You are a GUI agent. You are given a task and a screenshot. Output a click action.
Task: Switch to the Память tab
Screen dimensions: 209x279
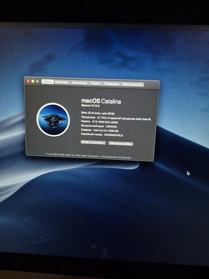(x=96, y=83)
